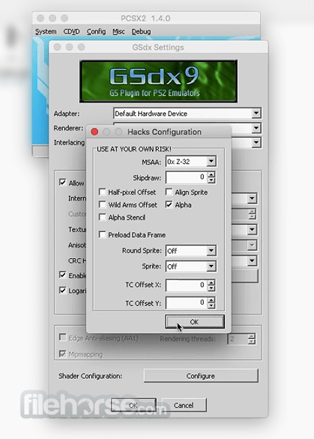Image resolution: width=314 pixels, height=439 pixels.
Task: Increase TC Offset Y value
Action: 211,300
